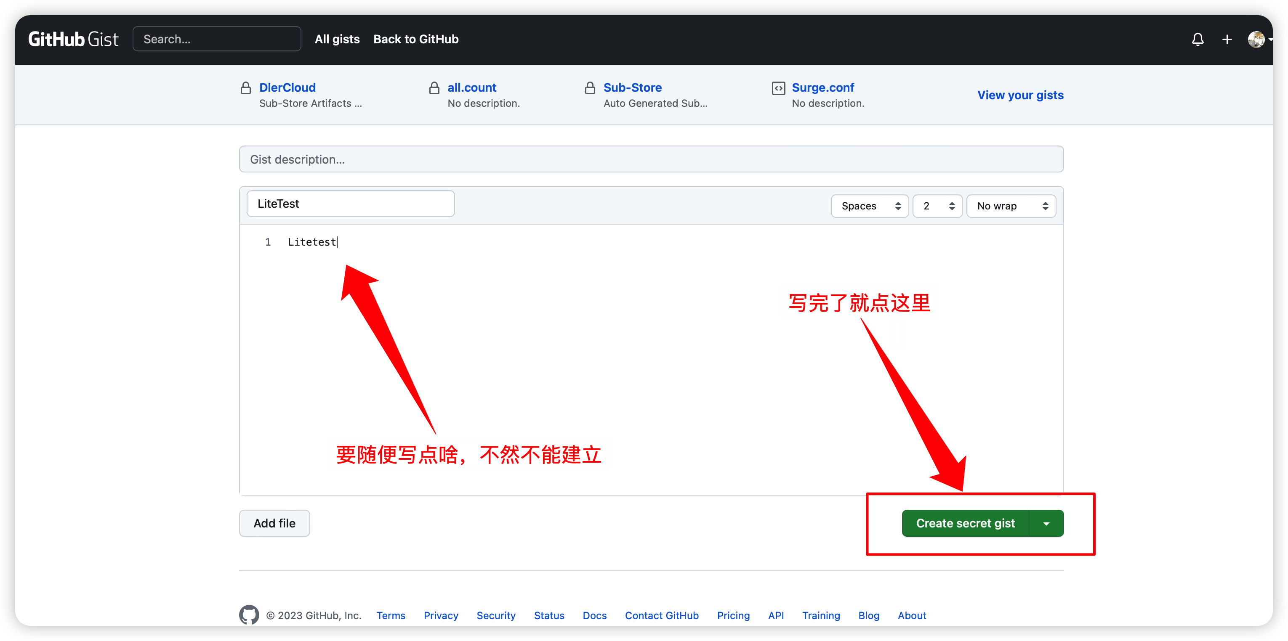Open the No wrap mode dropdown

(1011, 206)
